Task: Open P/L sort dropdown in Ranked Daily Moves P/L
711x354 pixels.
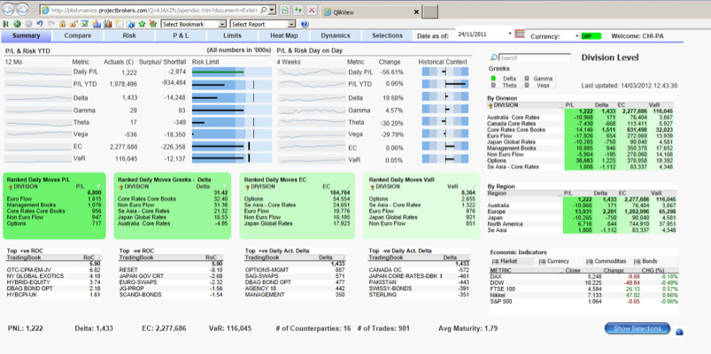Action: pyautogui.click(x=99, y=186)
